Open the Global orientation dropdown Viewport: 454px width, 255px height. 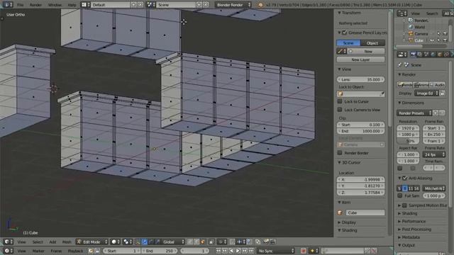point(173,242)
